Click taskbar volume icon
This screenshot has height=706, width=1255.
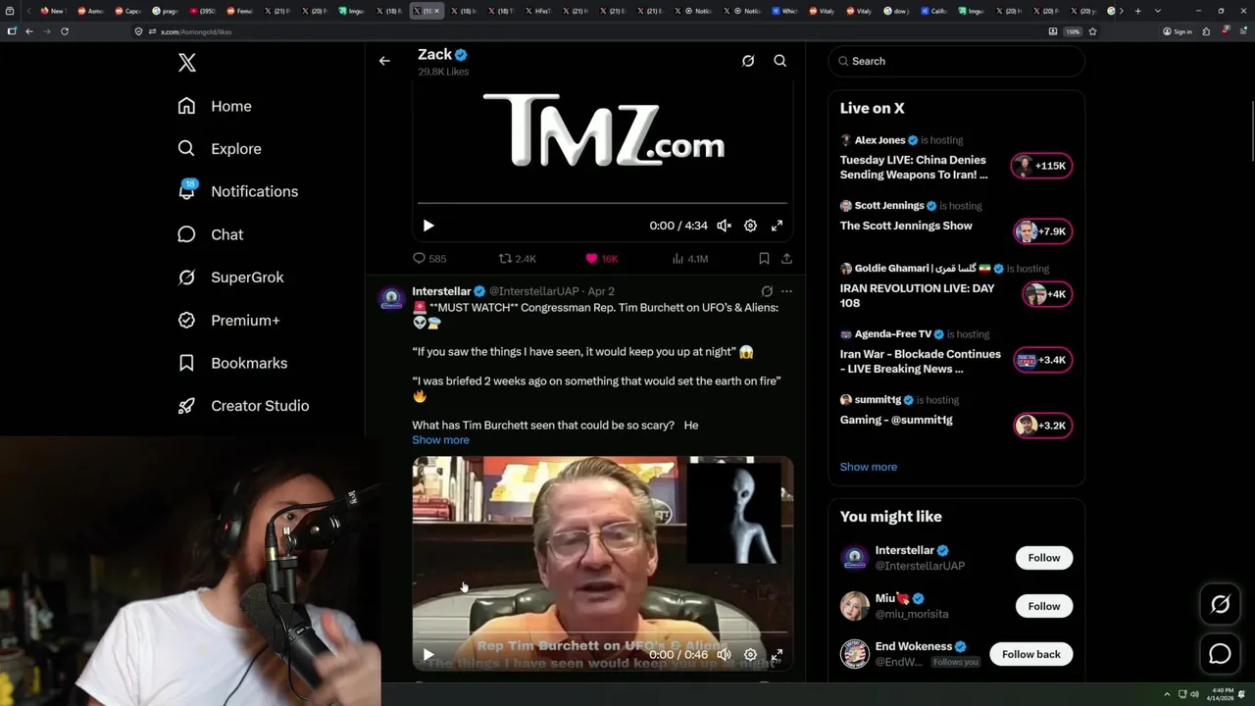[x=1194, y=694]
